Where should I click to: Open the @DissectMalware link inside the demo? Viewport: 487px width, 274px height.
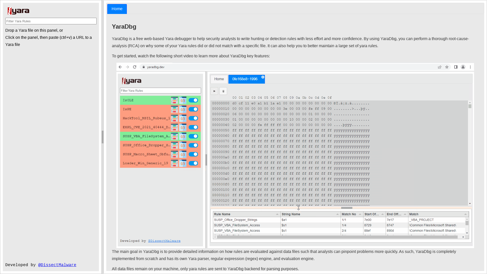tap(164, 241)
